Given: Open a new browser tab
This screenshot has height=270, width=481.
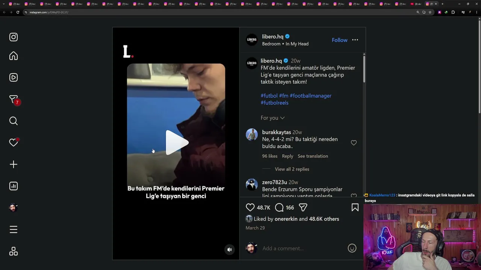Looking at the screenshot, I should tap(442, 4).
